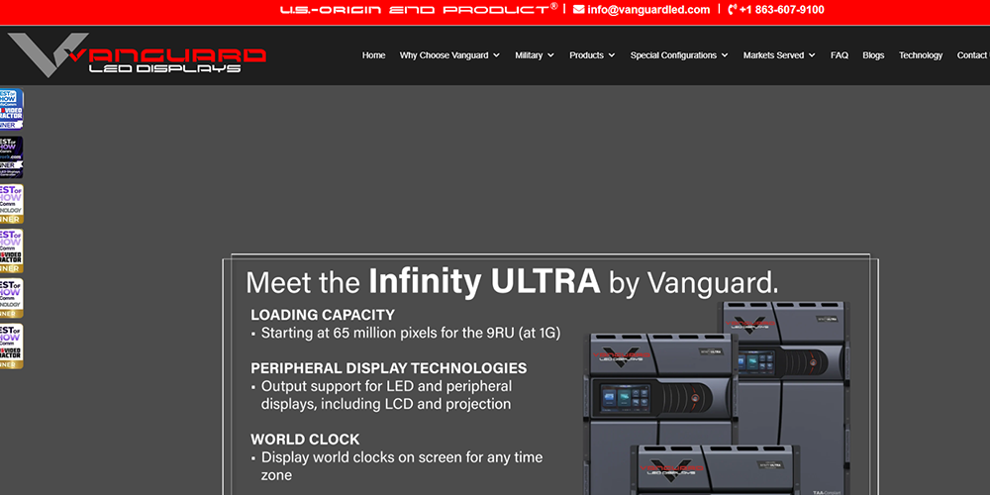The width and height of the screenshot is (990, 495).
Task: Open the FAQ page
Action: pyautogui.click(x=840, y=55)
